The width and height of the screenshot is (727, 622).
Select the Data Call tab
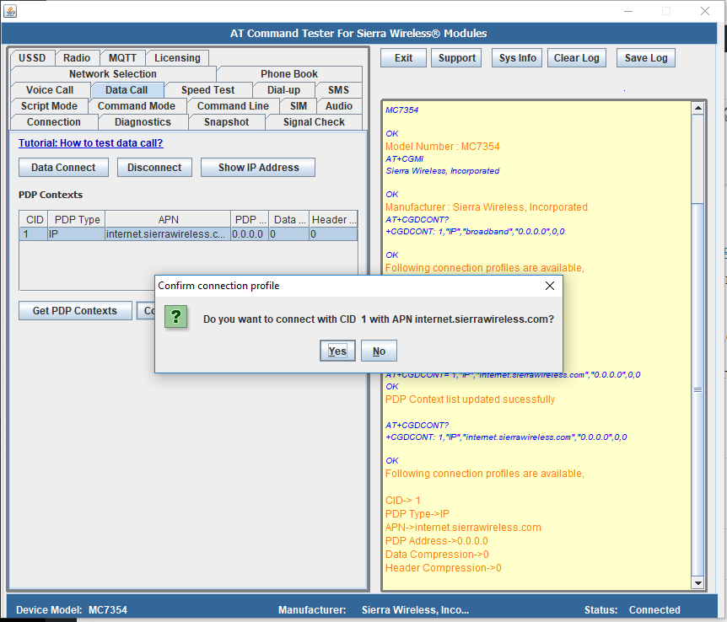(x=127, y=90)
